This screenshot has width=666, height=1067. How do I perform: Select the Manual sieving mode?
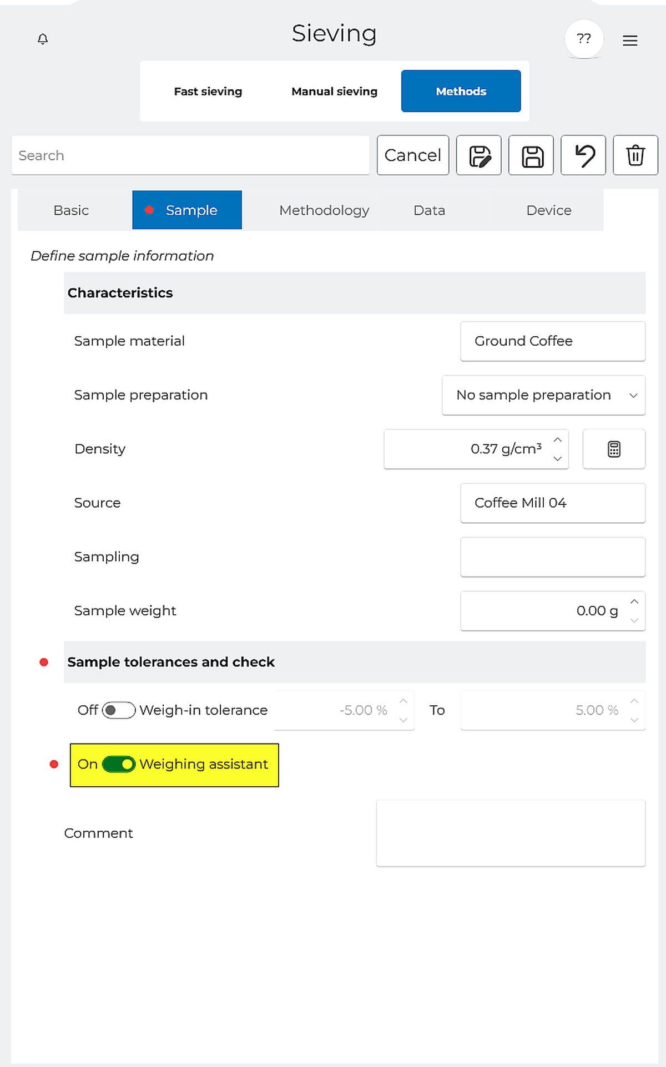(334, 92)
